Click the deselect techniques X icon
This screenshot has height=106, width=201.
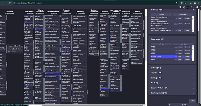(184, 7)
